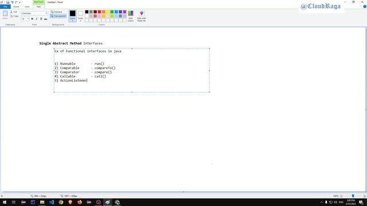Viewport: 367px width, 206px height.
Task: Click the Paste button
Action: [x=5, y=15]
